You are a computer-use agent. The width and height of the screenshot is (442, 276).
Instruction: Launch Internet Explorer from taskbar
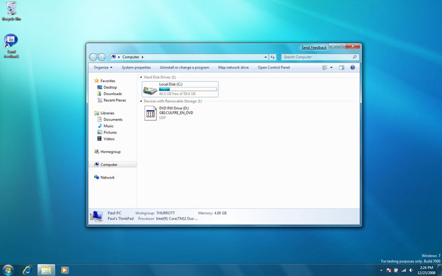[28, 270]
